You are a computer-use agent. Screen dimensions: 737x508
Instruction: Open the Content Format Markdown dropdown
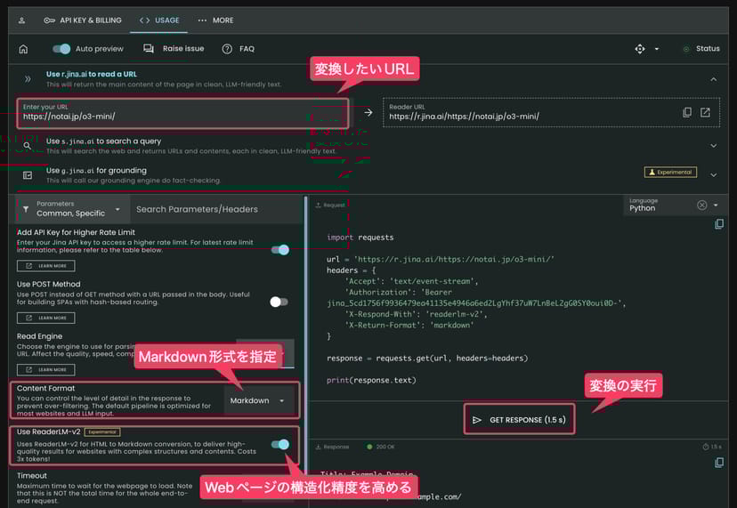coord(257,400)
